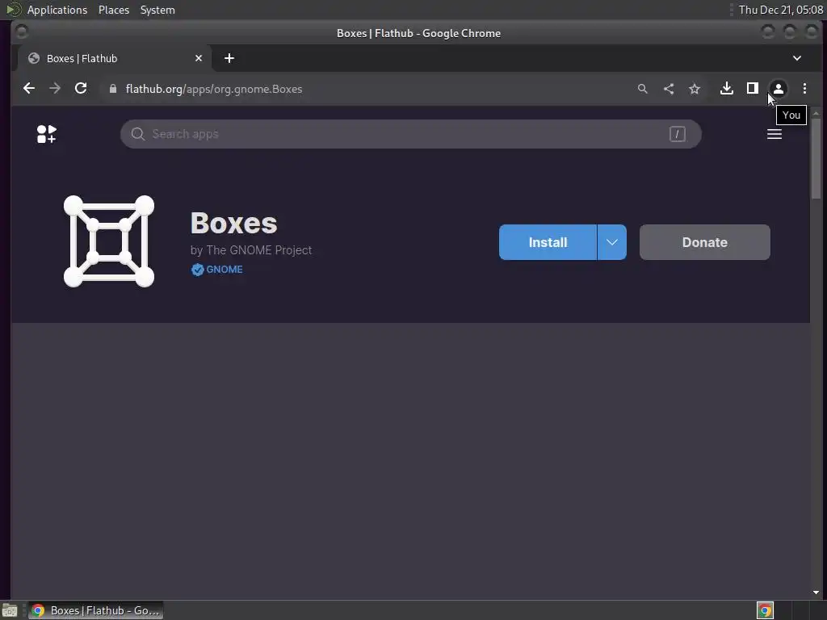This screenshot has width=827, height=620.
Task: Click the Install button
Action: click(548, 242)
